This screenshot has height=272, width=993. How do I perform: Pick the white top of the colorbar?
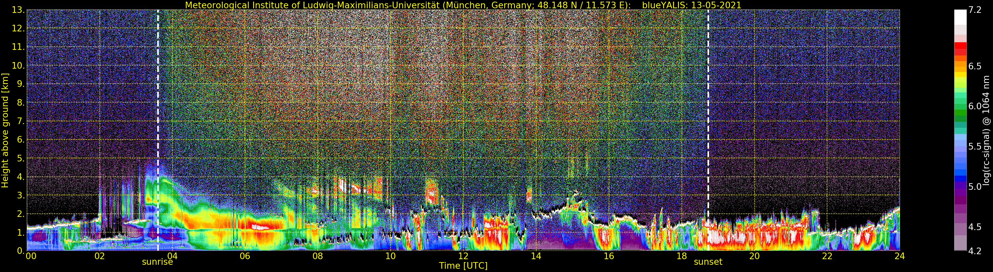(960, 17)
